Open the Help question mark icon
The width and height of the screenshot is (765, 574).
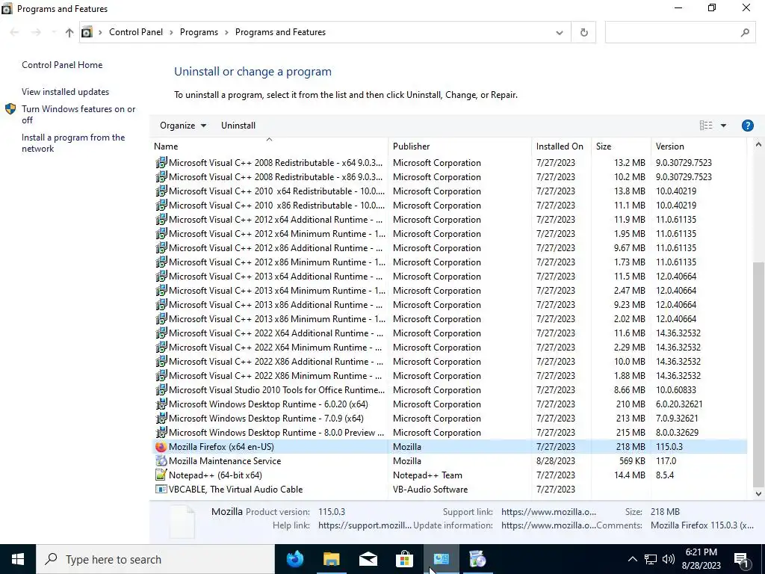coord(747,126)
